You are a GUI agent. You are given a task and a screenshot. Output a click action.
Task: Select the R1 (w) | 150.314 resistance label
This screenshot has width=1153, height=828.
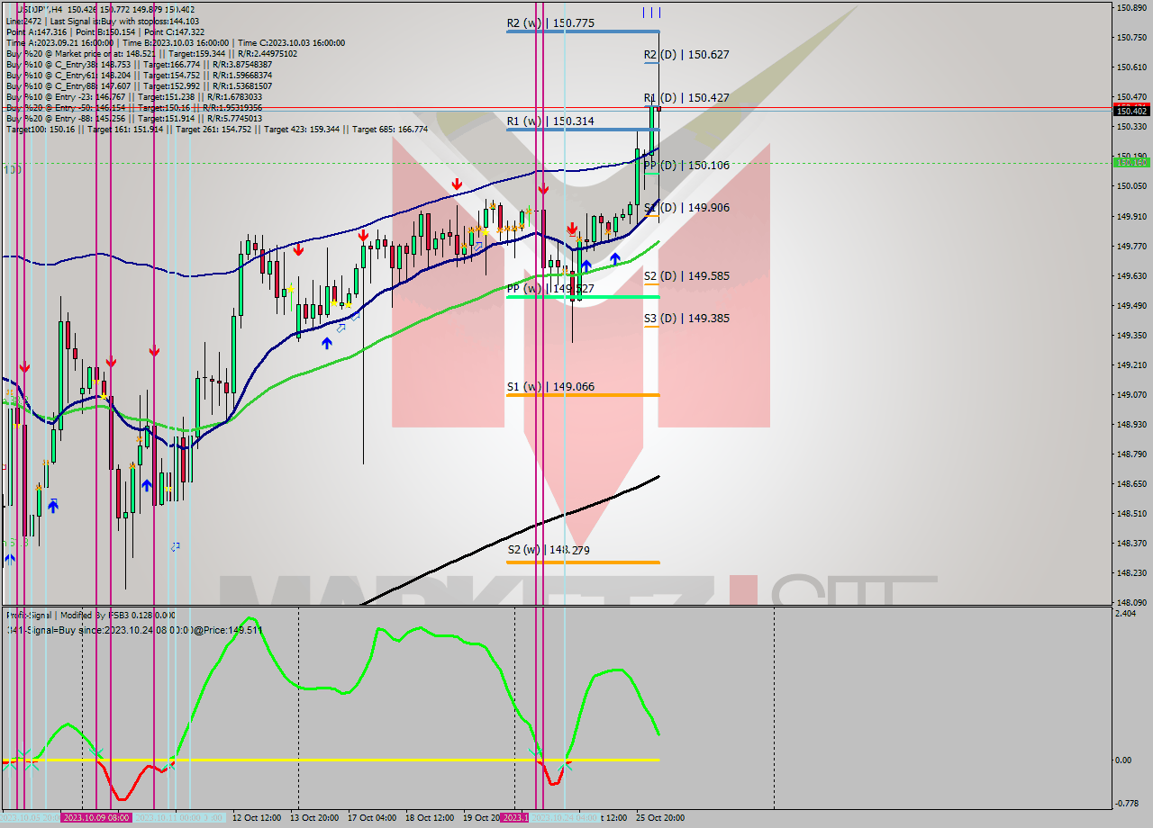click(x=550, y=121)
